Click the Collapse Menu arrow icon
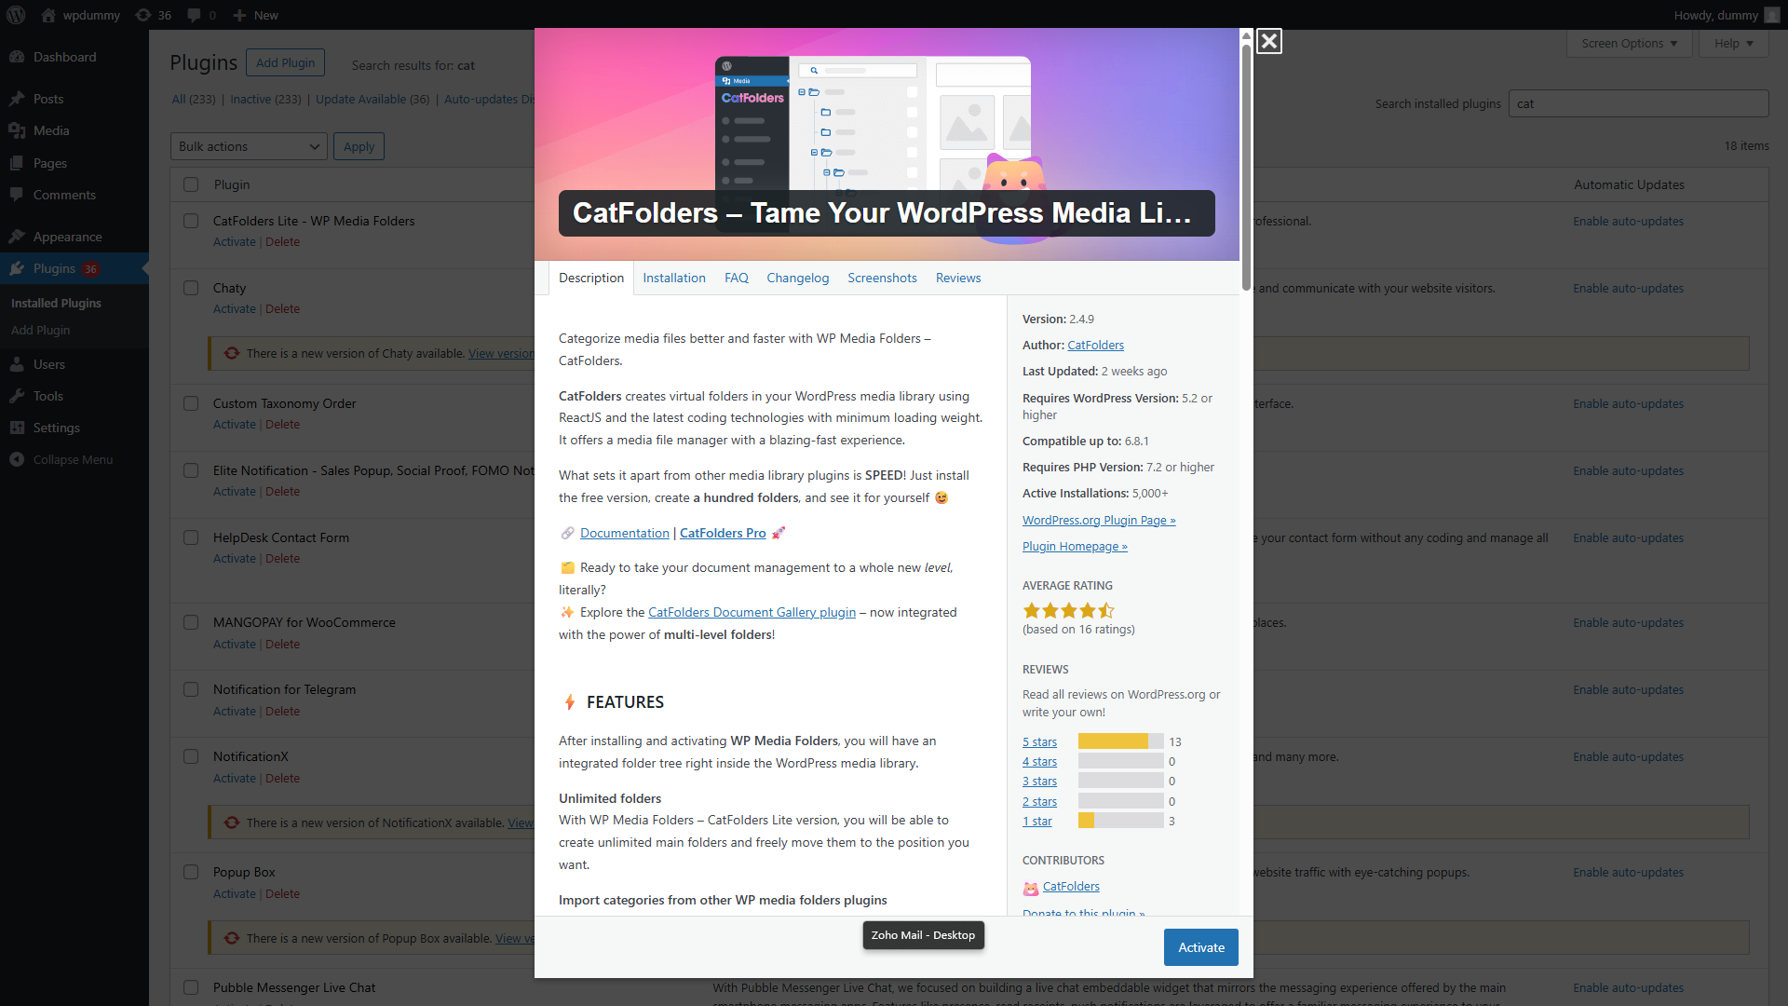The image size is (1788, 1006). pos(17,459)
